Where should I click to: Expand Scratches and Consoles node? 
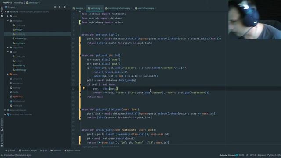pyautogui.click(x=5, y=115)
